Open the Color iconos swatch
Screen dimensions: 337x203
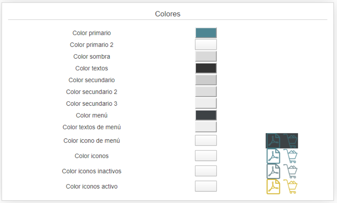[x=206, y=156]
